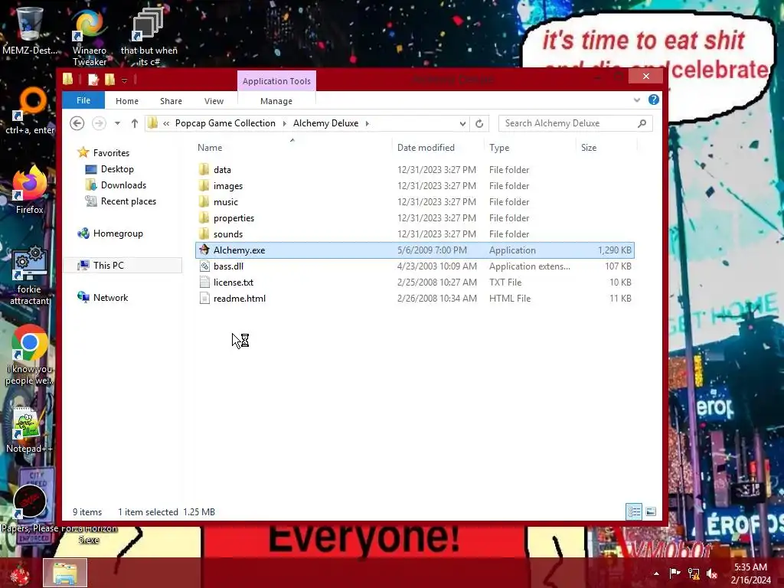This screenshot has height=588, width=784.
Task: Select Homegroup in navigation pane
Action: tap(110, 234)
